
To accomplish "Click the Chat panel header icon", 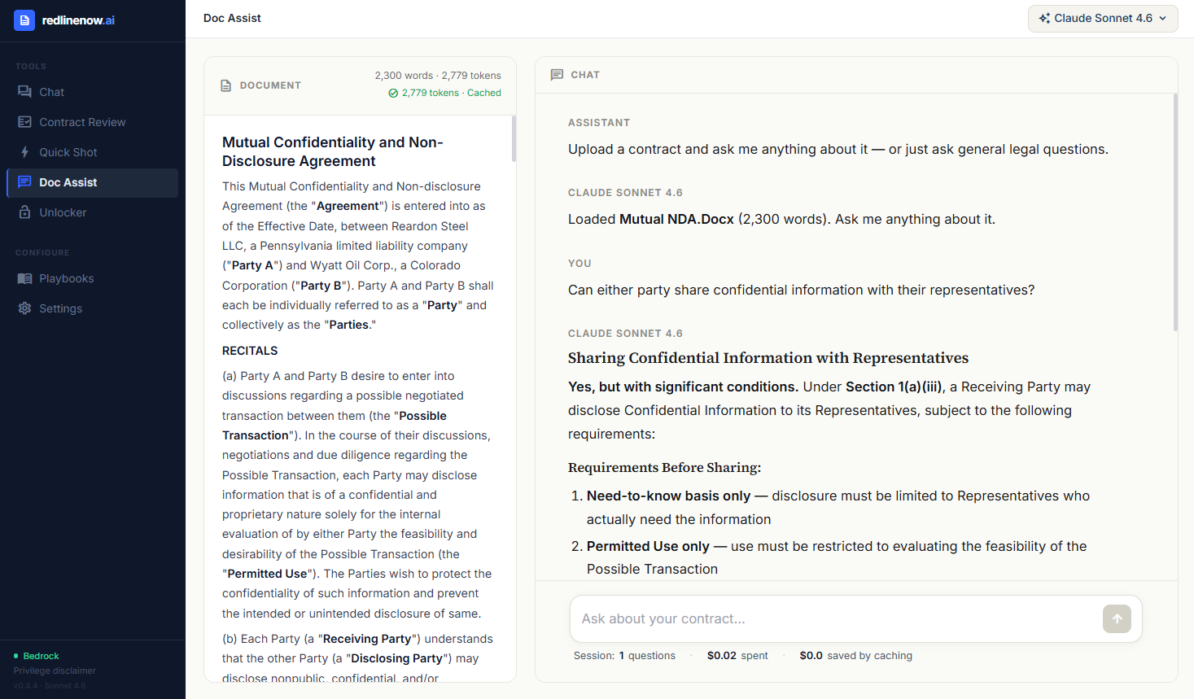I will tap(557, 75).
